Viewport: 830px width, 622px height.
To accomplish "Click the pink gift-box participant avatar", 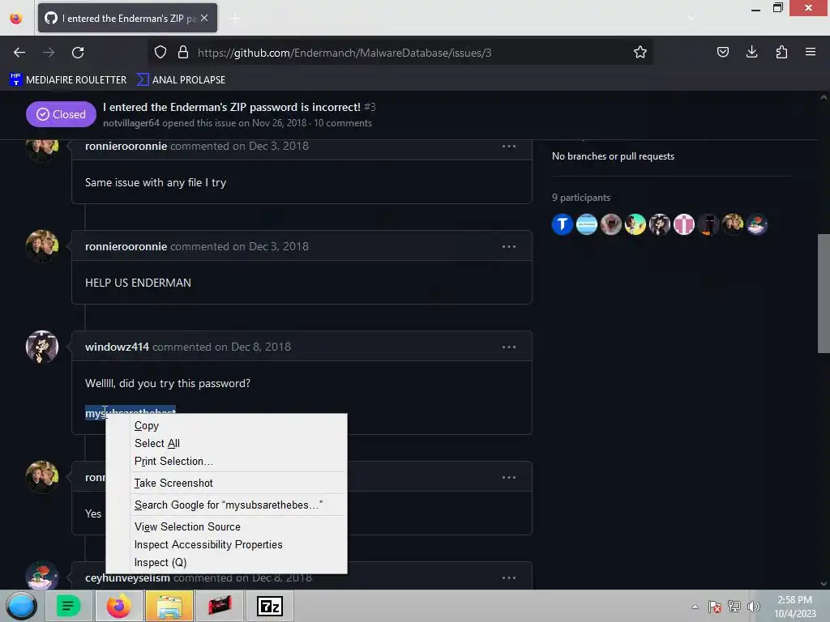I will click(684, 224).
